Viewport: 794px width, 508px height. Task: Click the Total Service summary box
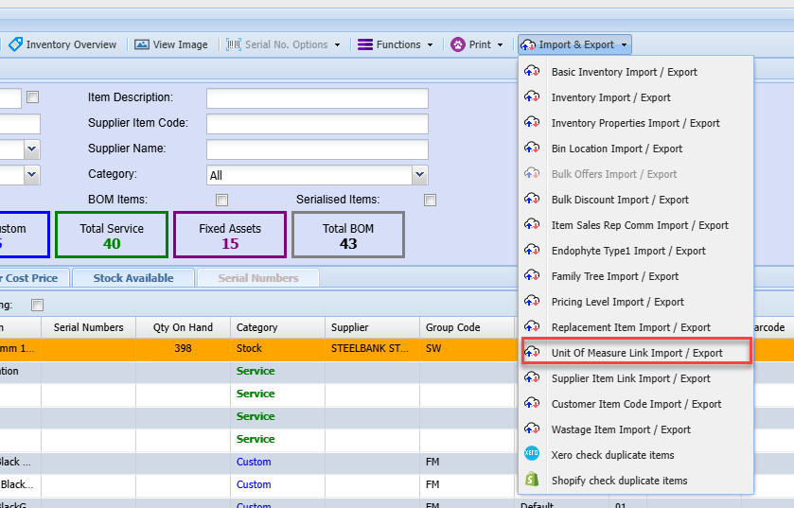(112, 235)
